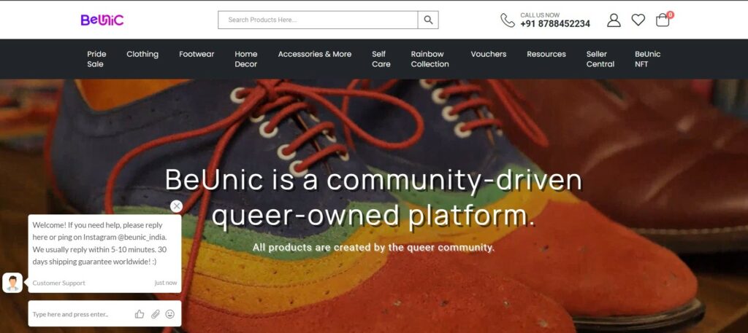Focus the Search Products Here field
This screenshot has width=748, height=333.
318,20
